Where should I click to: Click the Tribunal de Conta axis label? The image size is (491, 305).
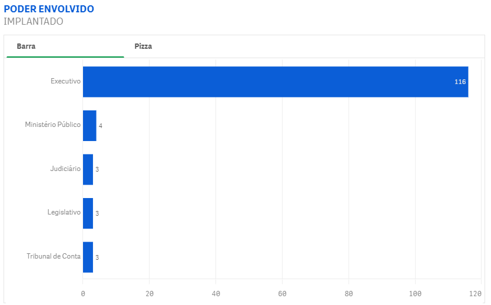(54, 256)
